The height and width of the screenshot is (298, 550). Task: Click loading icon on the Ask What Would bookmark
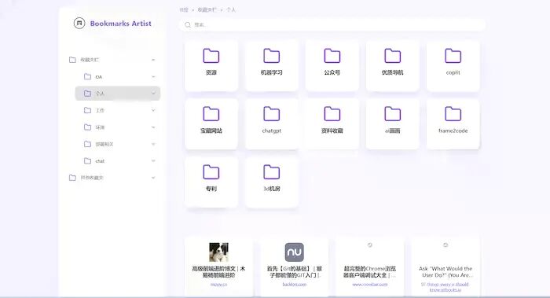[445, 245]
